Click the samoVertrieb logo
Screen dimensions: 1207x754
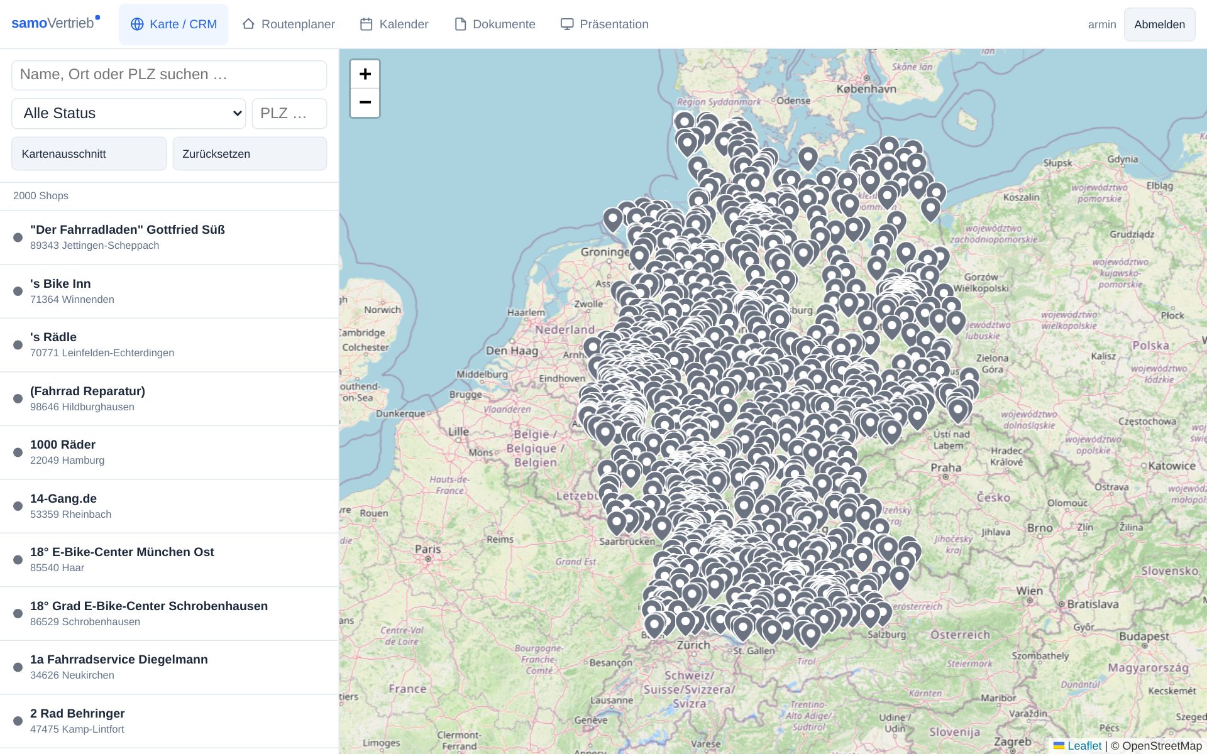click(x=55, y=23)
